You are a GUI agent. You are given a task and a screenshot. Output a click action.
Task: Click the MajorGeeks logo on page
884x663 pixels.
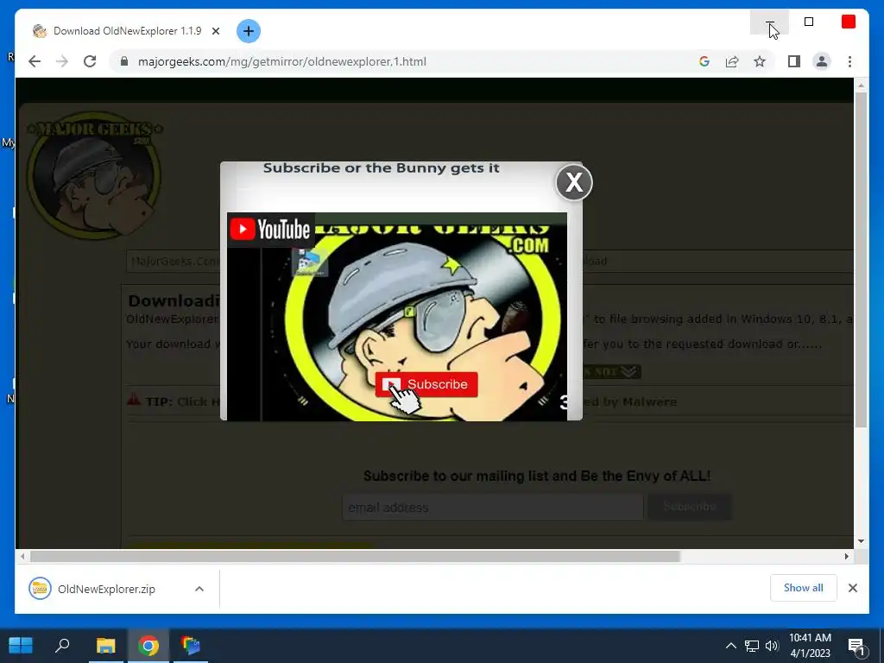[x=94, y=175]
